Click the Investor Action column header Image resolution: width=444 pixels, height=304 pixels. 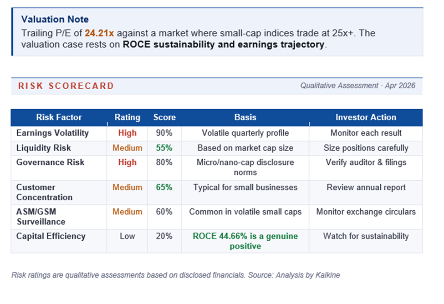(366, 117)
